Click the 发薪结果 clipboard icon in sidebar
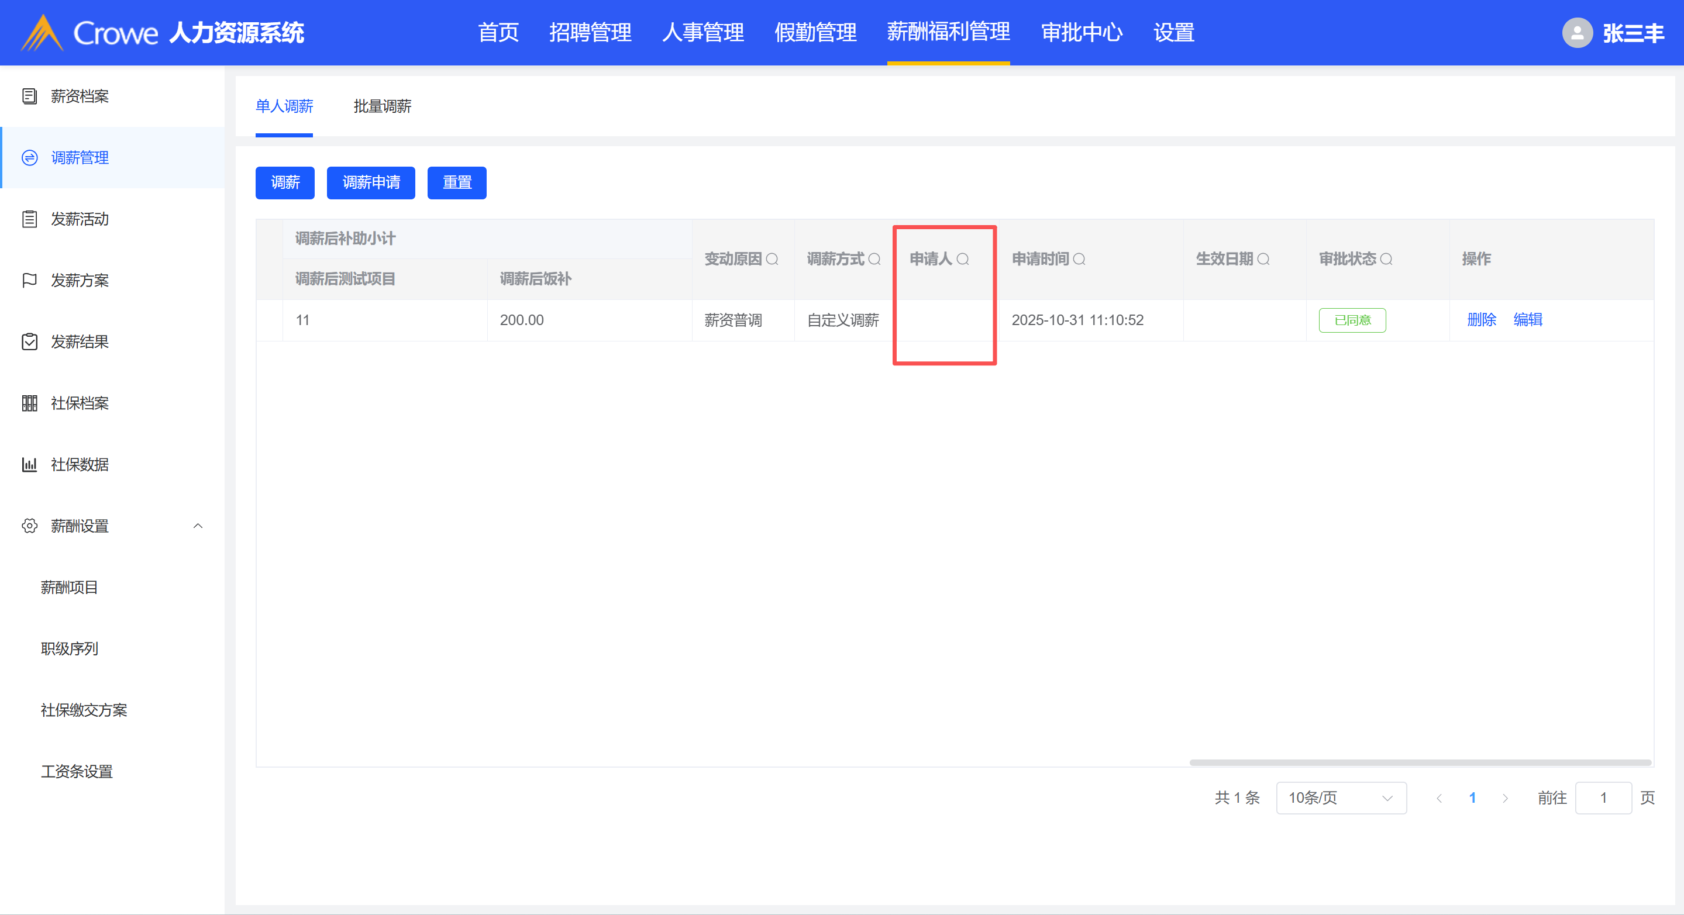The width and height of the screenshot is (1684, 915). (29, 342)
